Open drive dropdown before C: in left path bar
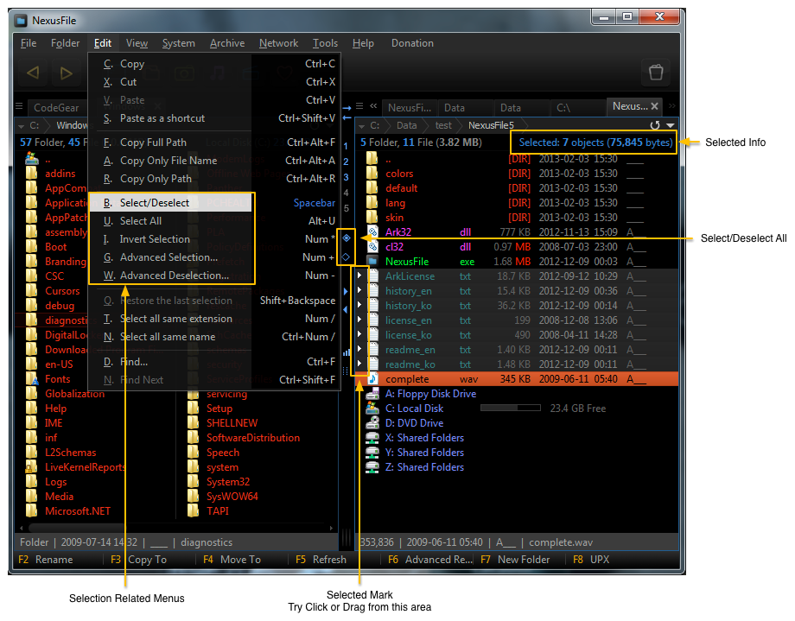This screenshot has width=795, height=621. [x=22, y=126]
